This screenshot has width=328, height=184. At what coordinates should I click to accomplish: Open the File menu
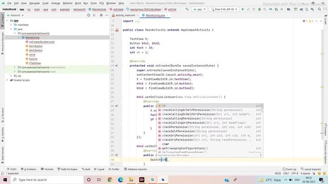click(x=9, y=4)
